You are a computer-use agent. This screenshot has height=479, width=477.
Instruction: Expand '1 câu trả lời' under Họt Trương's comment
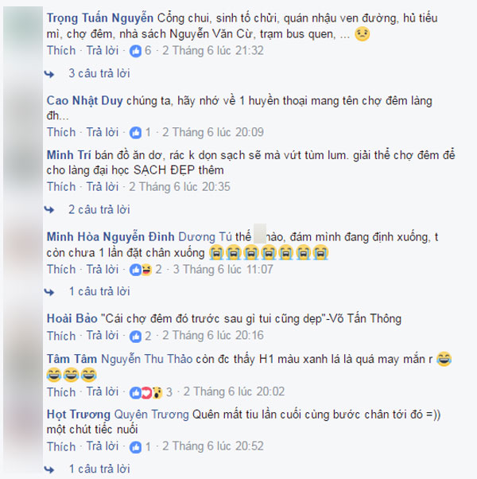(99, 469)
